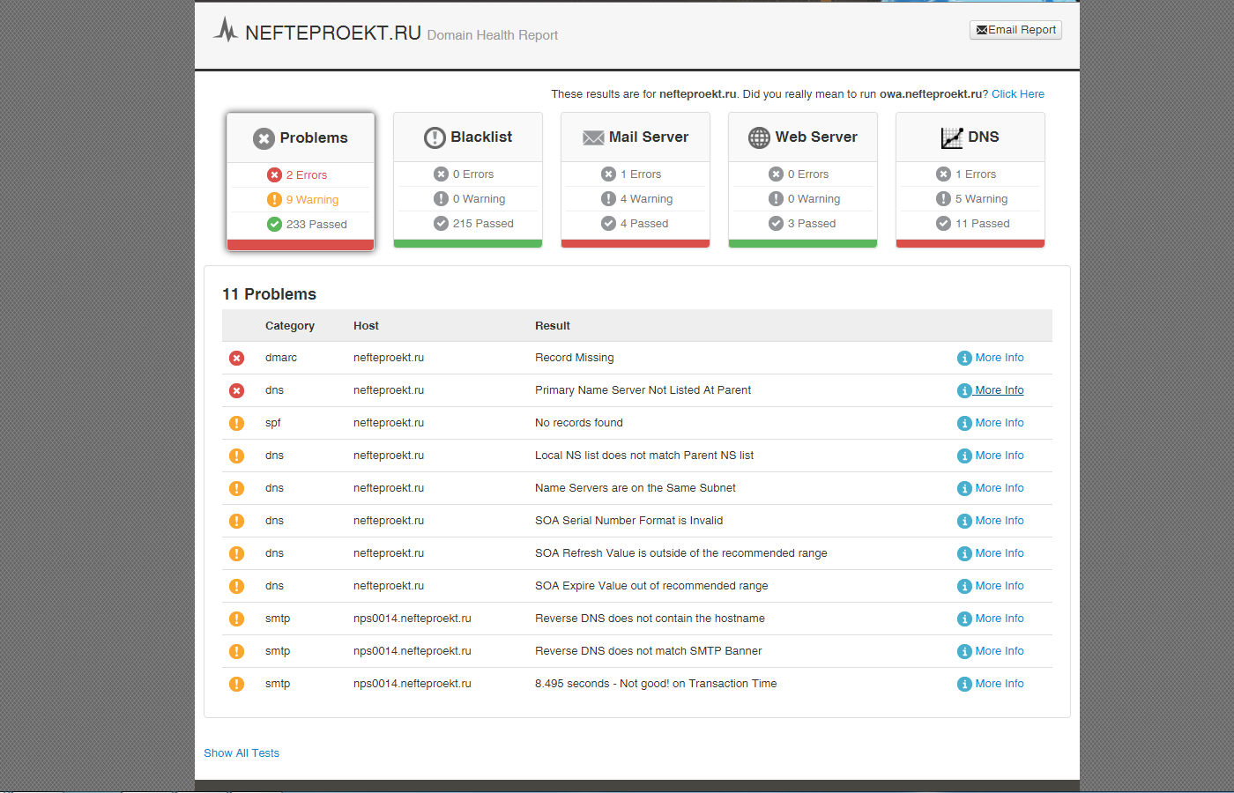View More Info for Primary Name Server problem
This screenshot has height=793, width=1234.
click(x=999, y=390)
